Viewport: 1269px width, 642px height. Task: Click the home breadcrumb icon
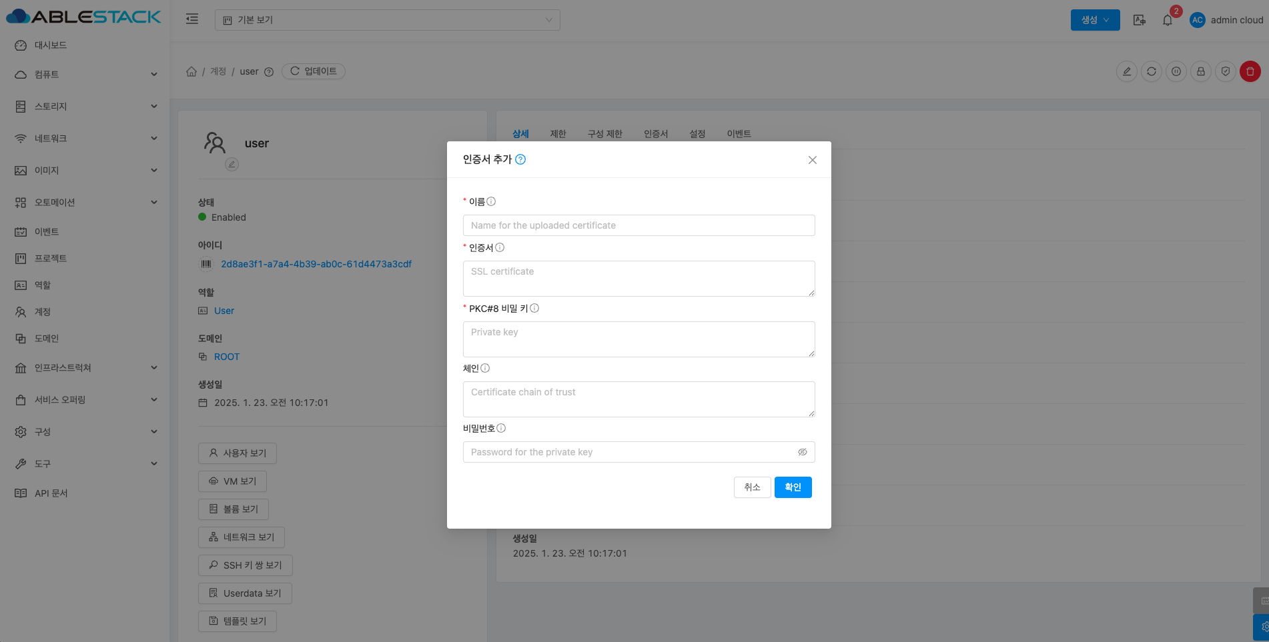coord(191,71)
